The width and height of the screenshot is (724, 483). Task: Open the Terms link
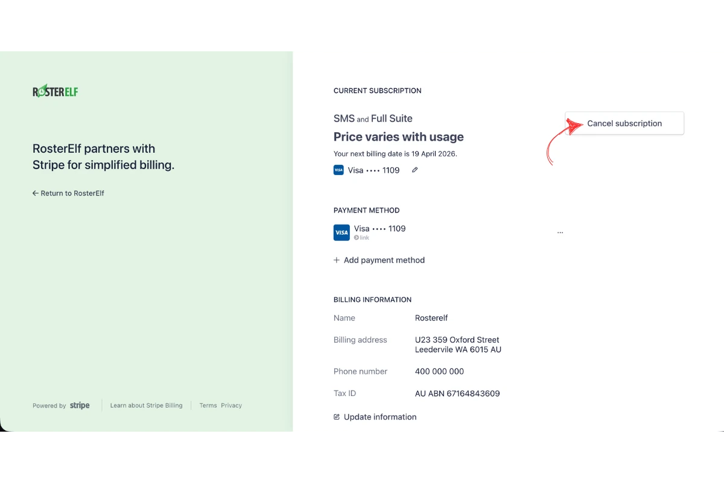click(x=208, y=406)
